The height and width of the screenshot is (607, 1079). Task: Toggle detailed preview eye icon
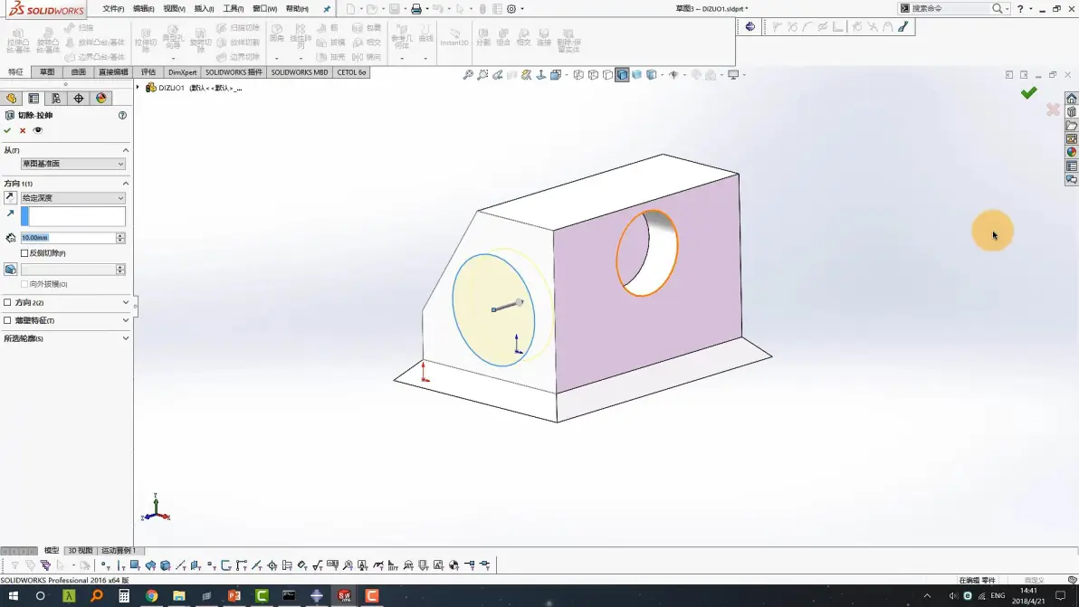coord(38,130)
